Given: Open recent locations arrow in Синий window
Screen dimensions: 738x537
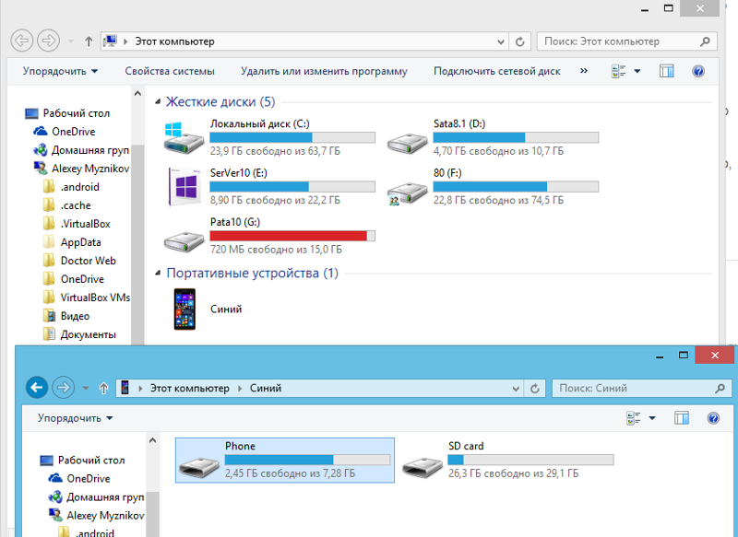Looking at the screenshot, I should pos(86,388).
